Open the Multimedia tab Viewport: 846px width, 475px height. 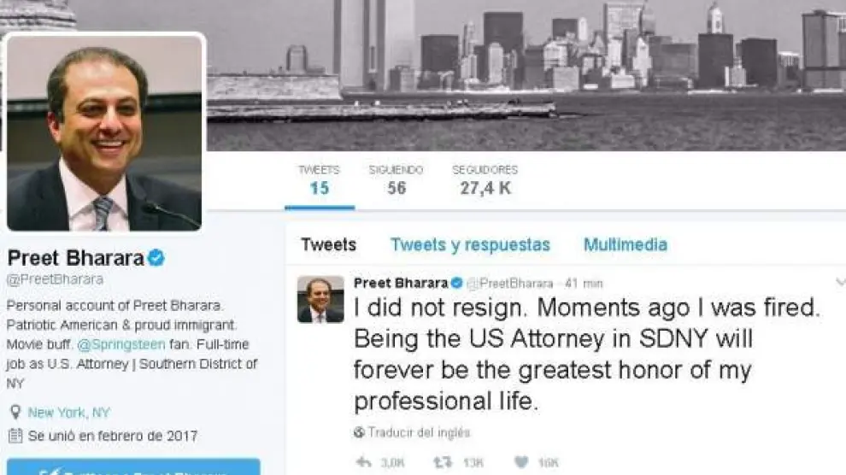coord(626,245)
